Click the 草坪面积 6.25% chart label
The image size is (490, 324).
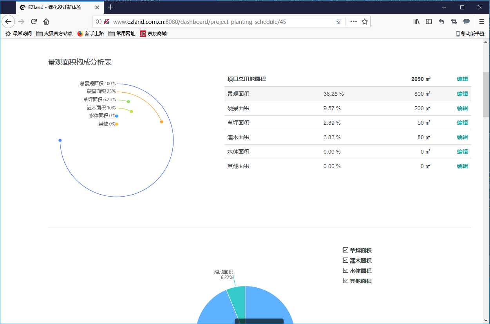click(x=99, y=100)
